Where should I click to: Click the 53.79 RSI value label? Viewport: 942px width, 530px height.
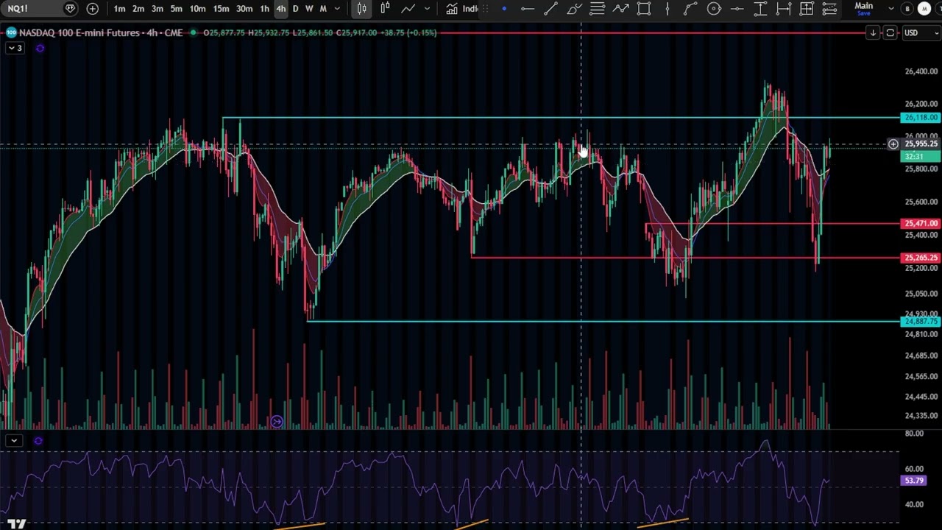coord(913,481)
